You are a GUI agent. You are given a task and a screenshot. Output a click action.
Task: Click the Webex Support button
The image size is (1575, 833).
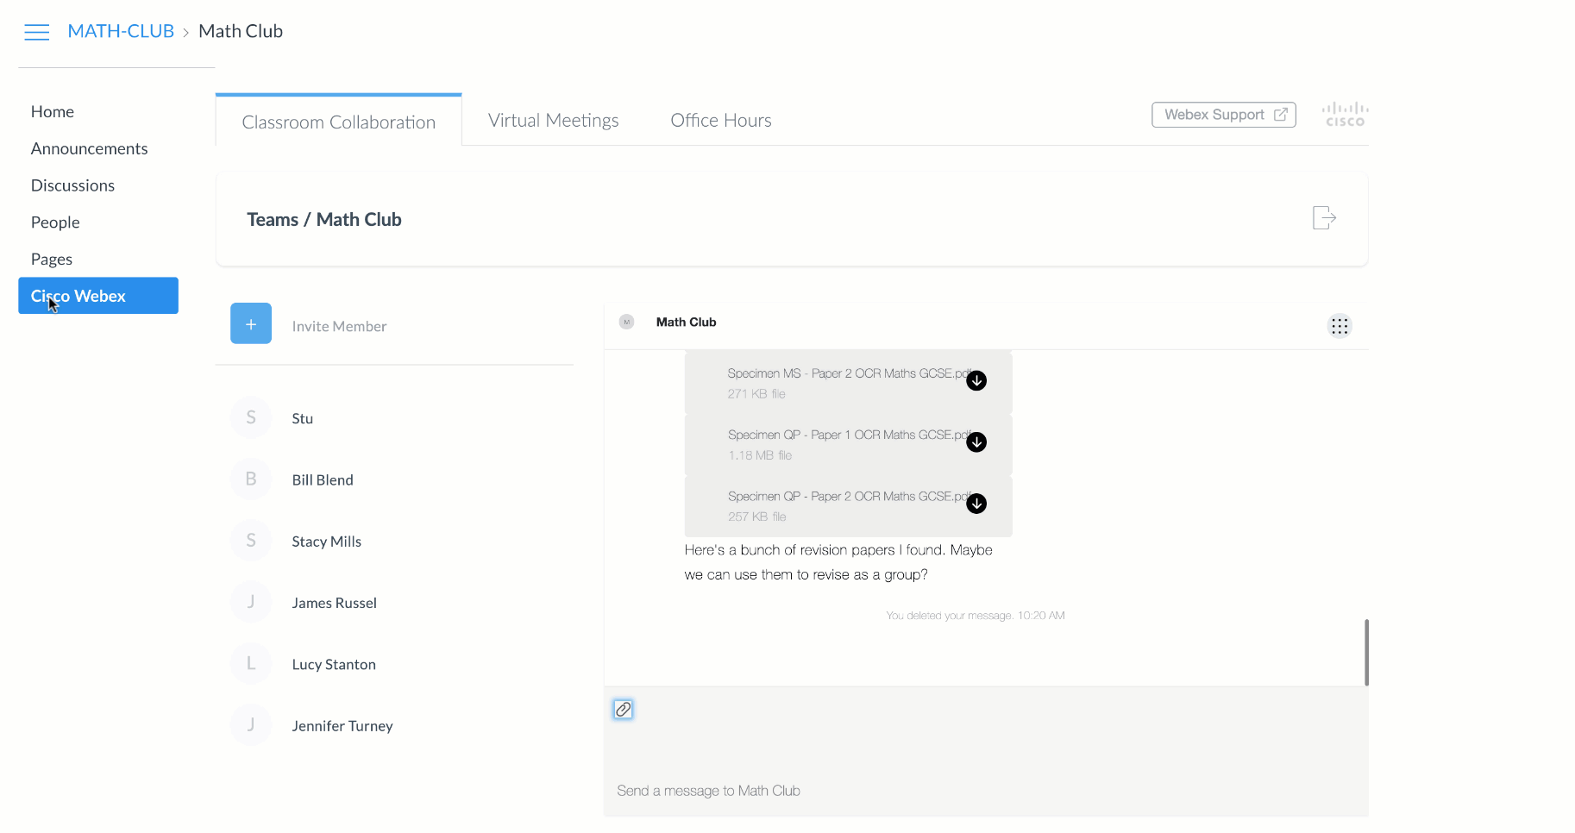(1224, 115)
